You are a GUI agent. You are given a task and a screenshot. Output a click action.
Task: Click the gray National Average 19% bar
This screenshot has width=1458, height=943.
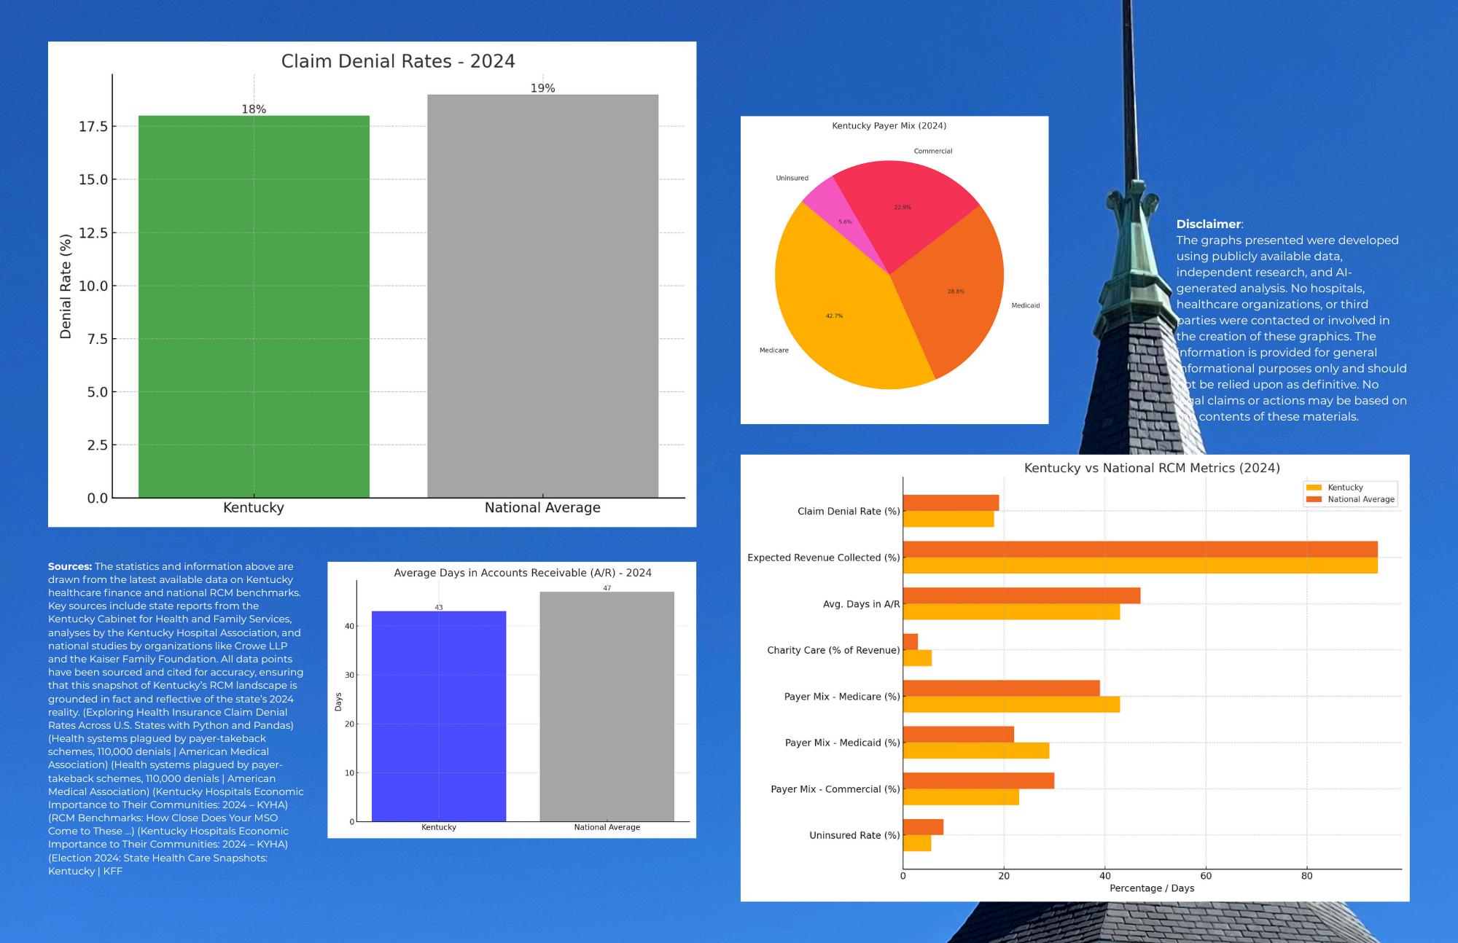[542, 296]
